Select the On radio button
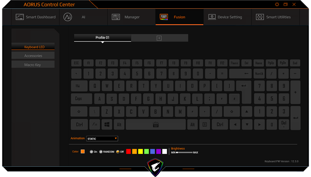 pos(91,151)
